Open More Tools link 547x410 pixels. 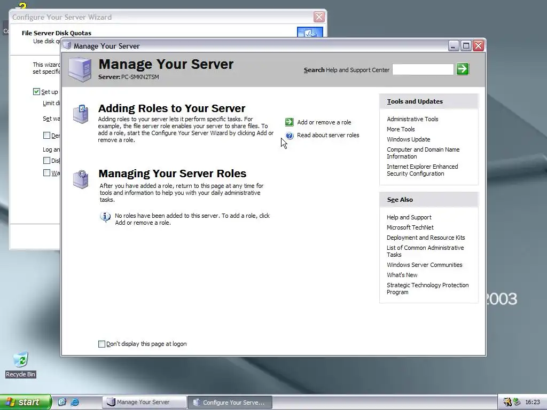coord(401,129)
